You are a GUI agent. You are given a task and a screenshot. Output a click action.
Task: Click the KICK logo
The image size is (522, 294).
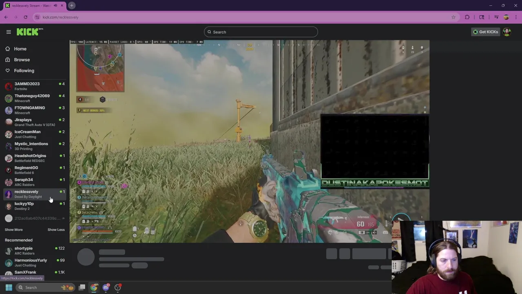[30, 32]
